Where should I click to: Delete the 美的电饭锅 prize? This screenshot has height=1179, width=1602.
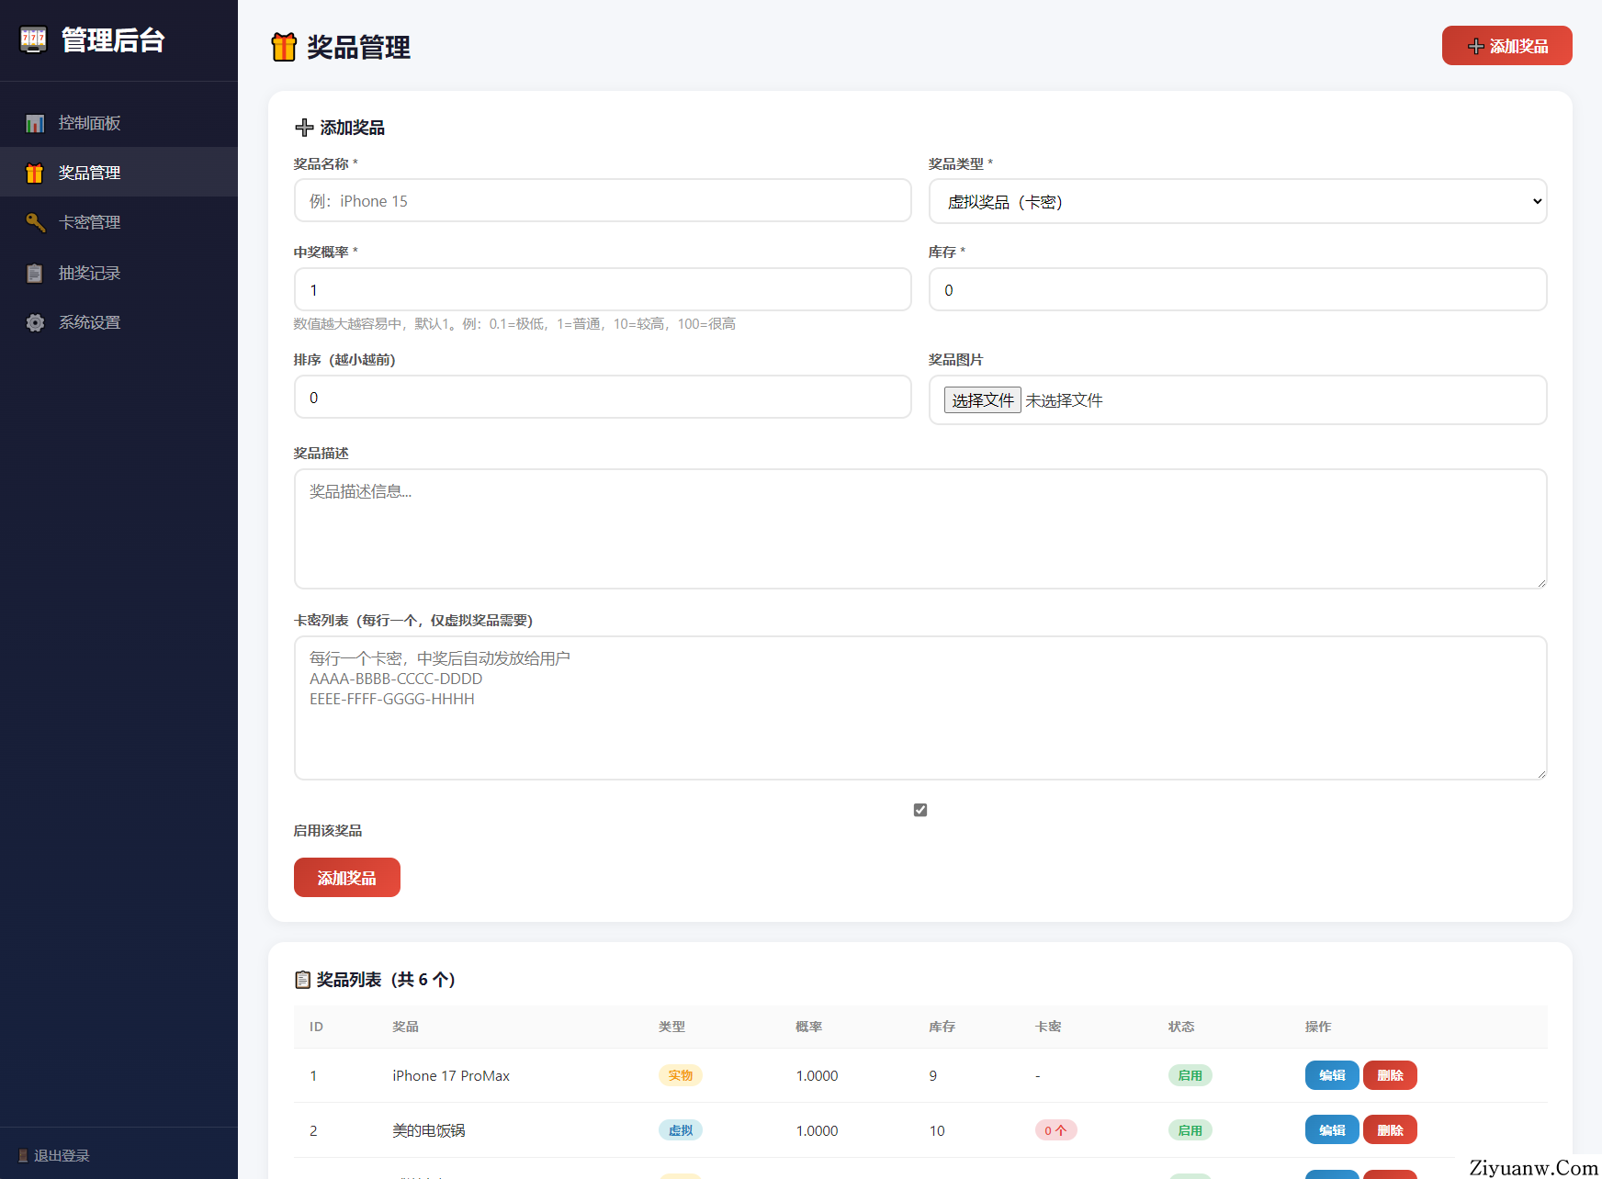click(x=1390, y=1130)
